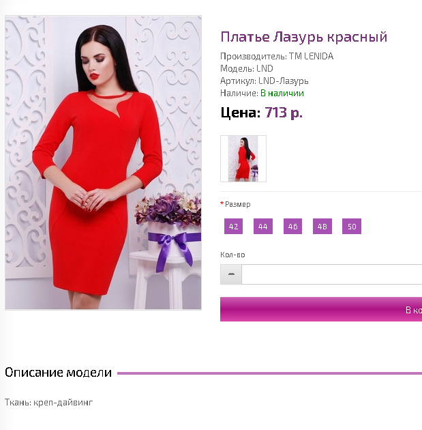Viewport: 422px width, 430px height.
Task: Select size 42
Action: tap(233, 226)
